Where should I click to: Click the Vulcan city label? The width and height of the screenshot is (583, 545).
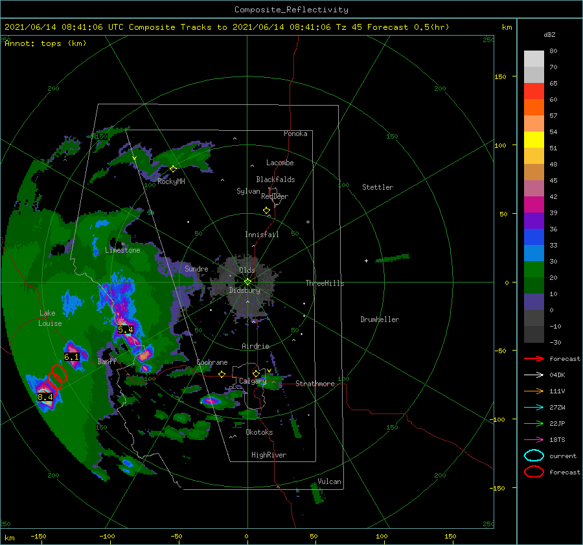pos(330,481)
